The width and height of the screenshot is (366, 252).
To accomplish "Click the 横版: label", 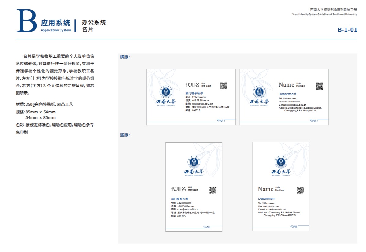I will point(125,57).
